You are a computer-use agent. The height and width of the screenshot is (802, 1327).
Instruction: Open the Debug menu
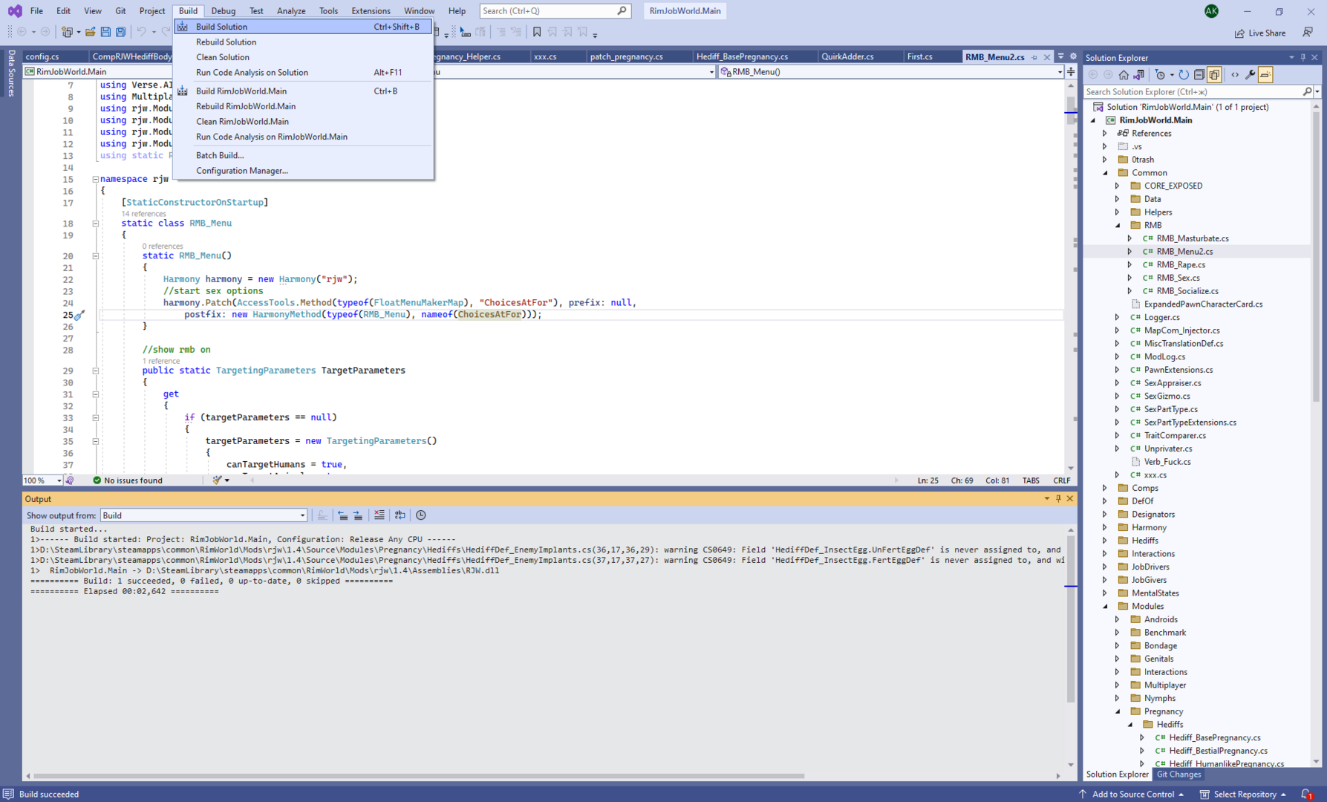[223, 11]
